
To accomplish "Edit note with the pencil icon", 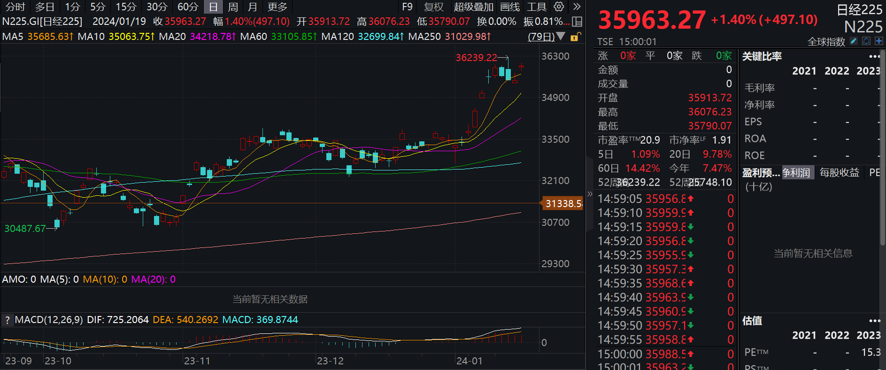I will click(854, 41).
